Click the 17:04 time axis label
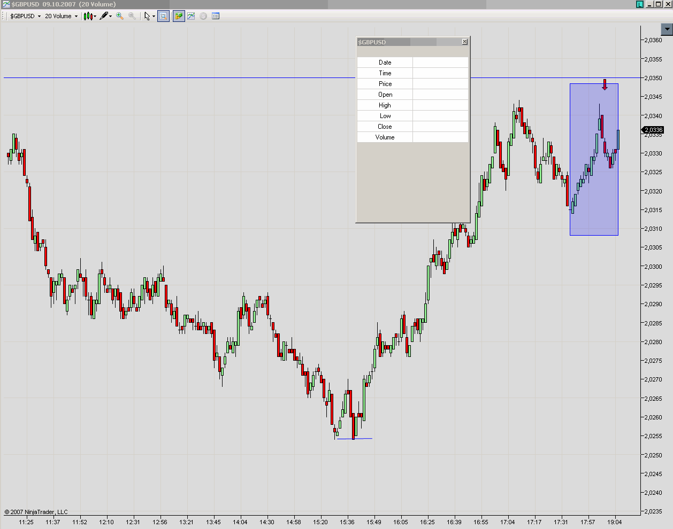673x529 pixels. 508,522
